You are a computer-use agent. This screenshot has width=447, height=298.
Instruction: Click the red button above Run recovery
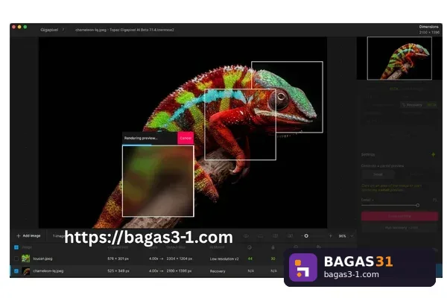point(399,216)
